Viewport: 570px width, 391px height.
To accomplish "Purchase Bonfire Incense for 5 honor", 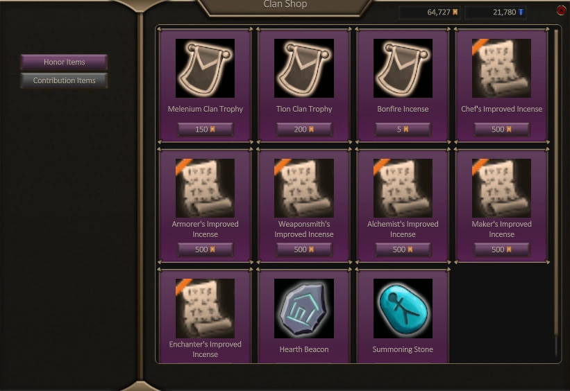I will pos(403,129).
